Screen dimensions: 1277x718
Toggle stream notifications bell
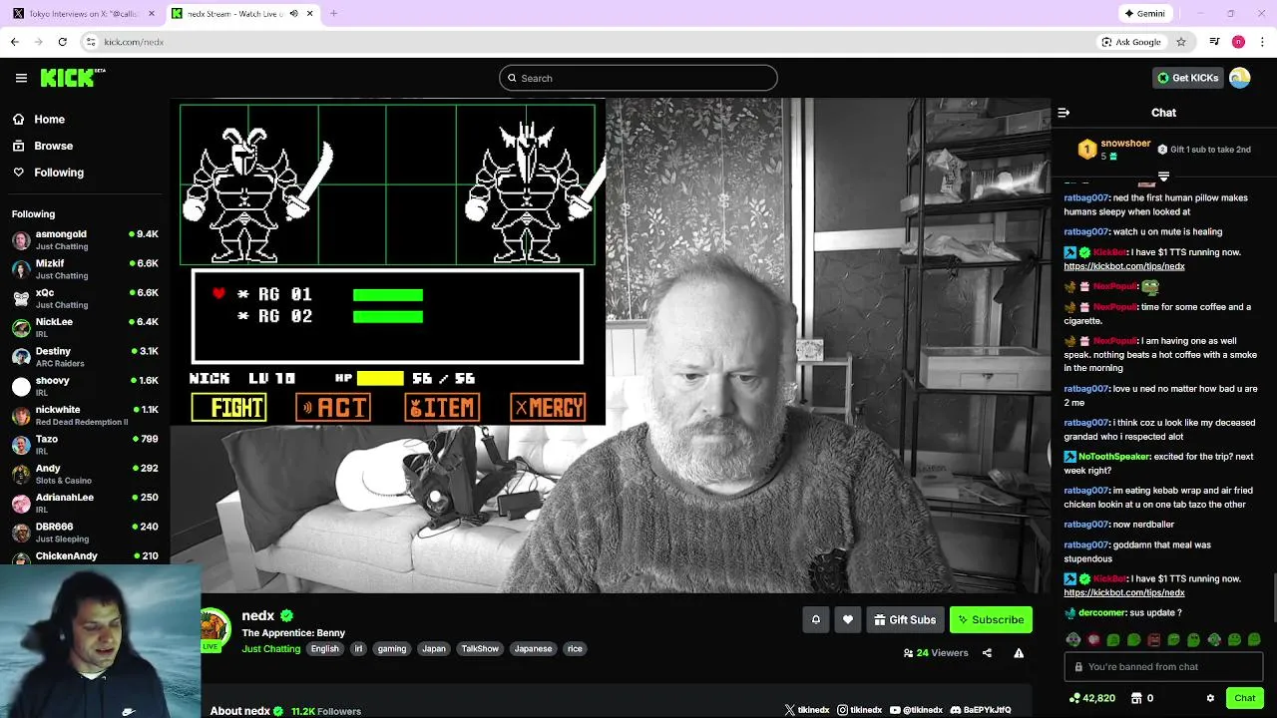coord(815,619)
